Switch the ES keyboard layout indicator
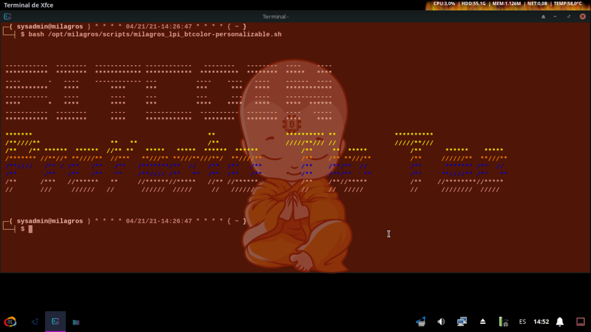Image resolution: width=591 pixels, height=332 pixels. tap(522, 321)
